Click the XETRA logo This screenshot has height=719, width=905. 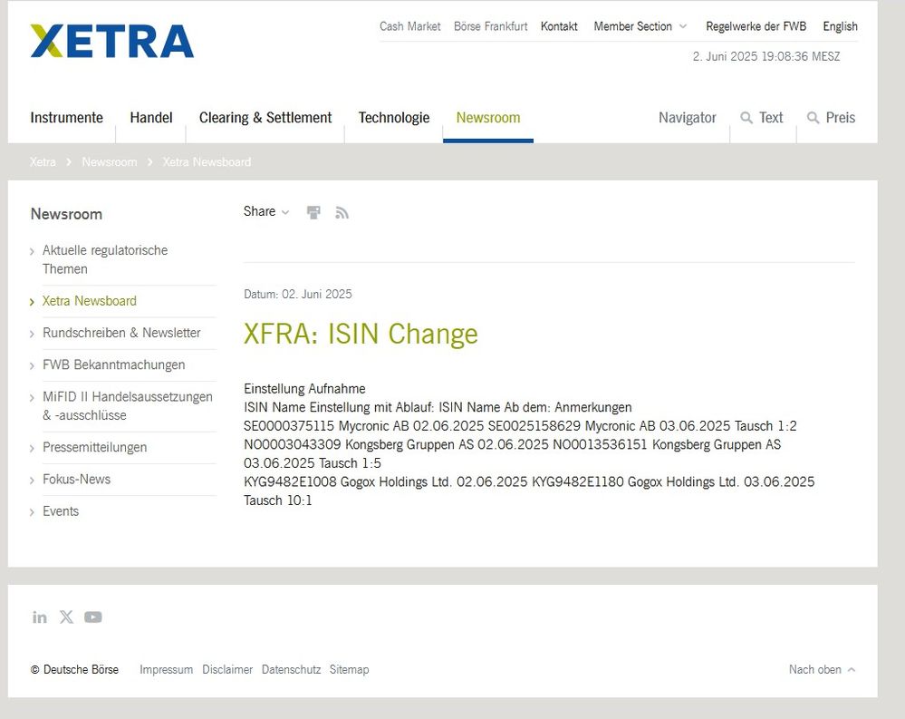(111, 41)
